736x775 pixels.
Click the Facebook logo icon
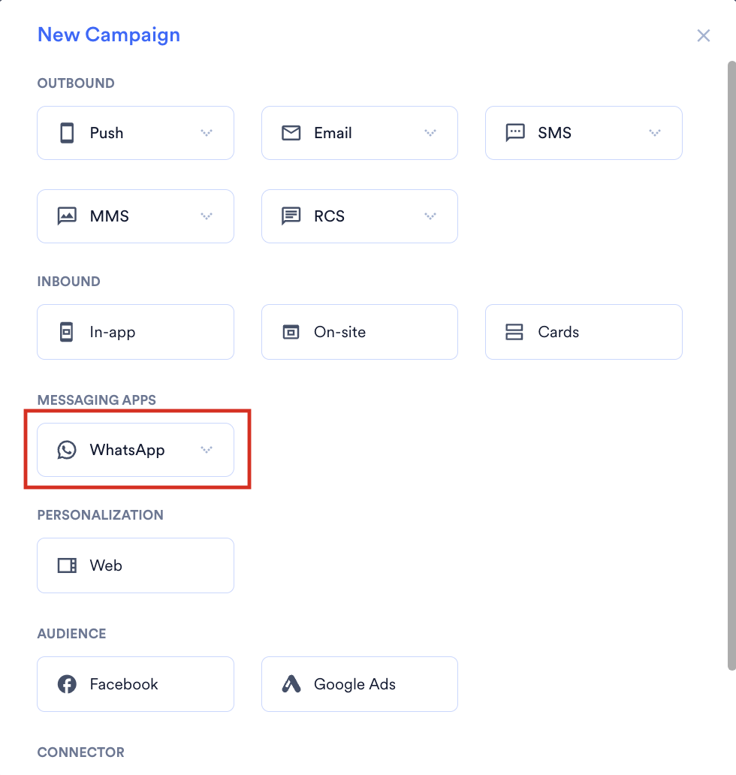click(x=67, y=684)
